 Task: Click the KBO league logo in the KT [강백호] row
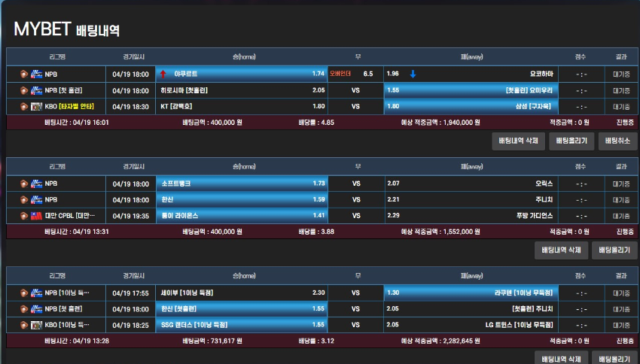click(x=36, y=106)
